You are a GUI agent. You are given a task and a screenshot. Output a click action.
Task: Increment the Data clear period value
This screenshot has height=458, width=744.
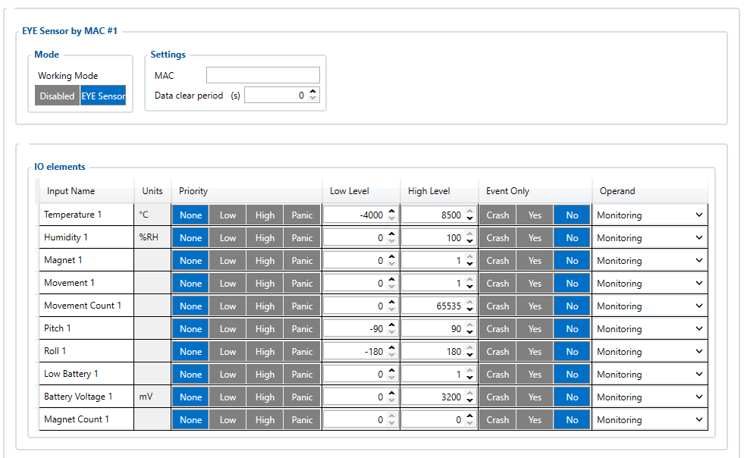tap(314, 92)
